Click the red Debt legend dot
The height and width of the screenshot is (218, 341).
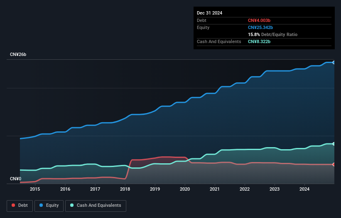click(x=13, y=205)
